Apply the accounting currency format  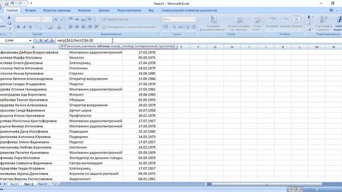coord(166,27)
